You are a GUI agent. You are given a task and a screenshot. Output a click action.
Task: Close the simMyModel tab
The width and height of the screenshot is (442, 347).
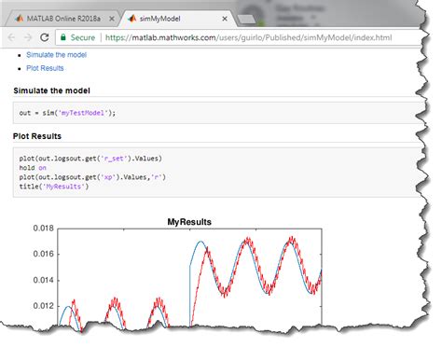click(x=225, y=19)
